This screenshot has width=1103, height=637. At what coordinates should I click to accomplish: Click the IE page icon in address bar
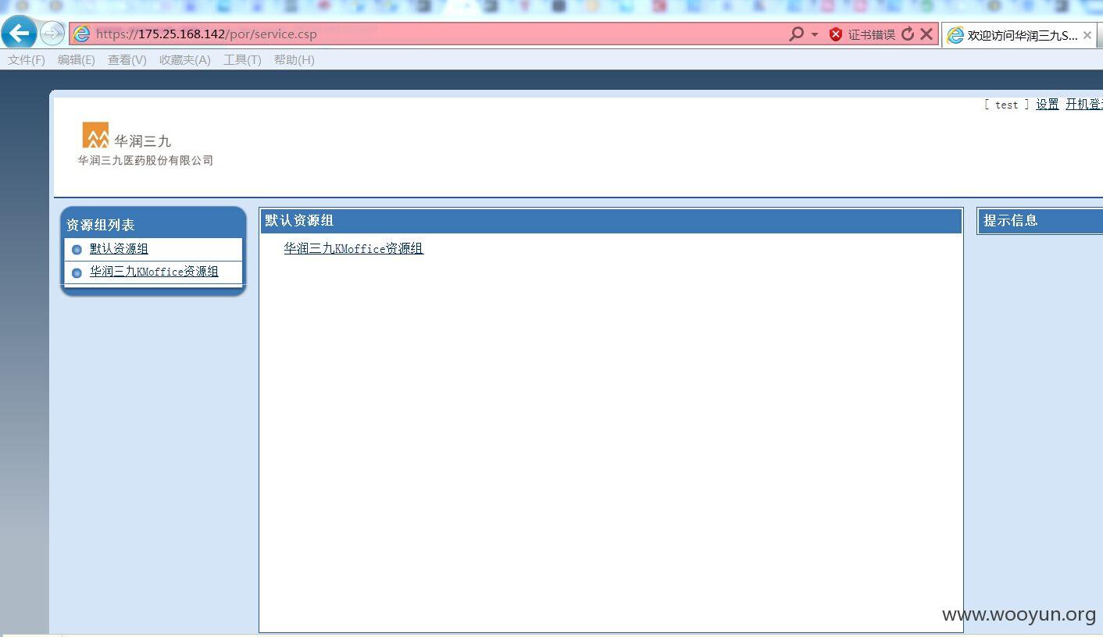click(x=81, y=34)
